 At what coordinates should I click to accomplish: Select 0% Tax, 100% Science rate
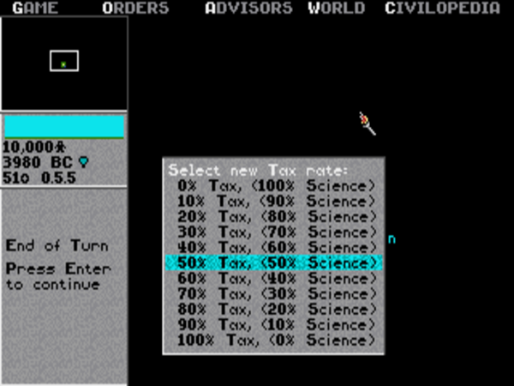click(274, 186)
